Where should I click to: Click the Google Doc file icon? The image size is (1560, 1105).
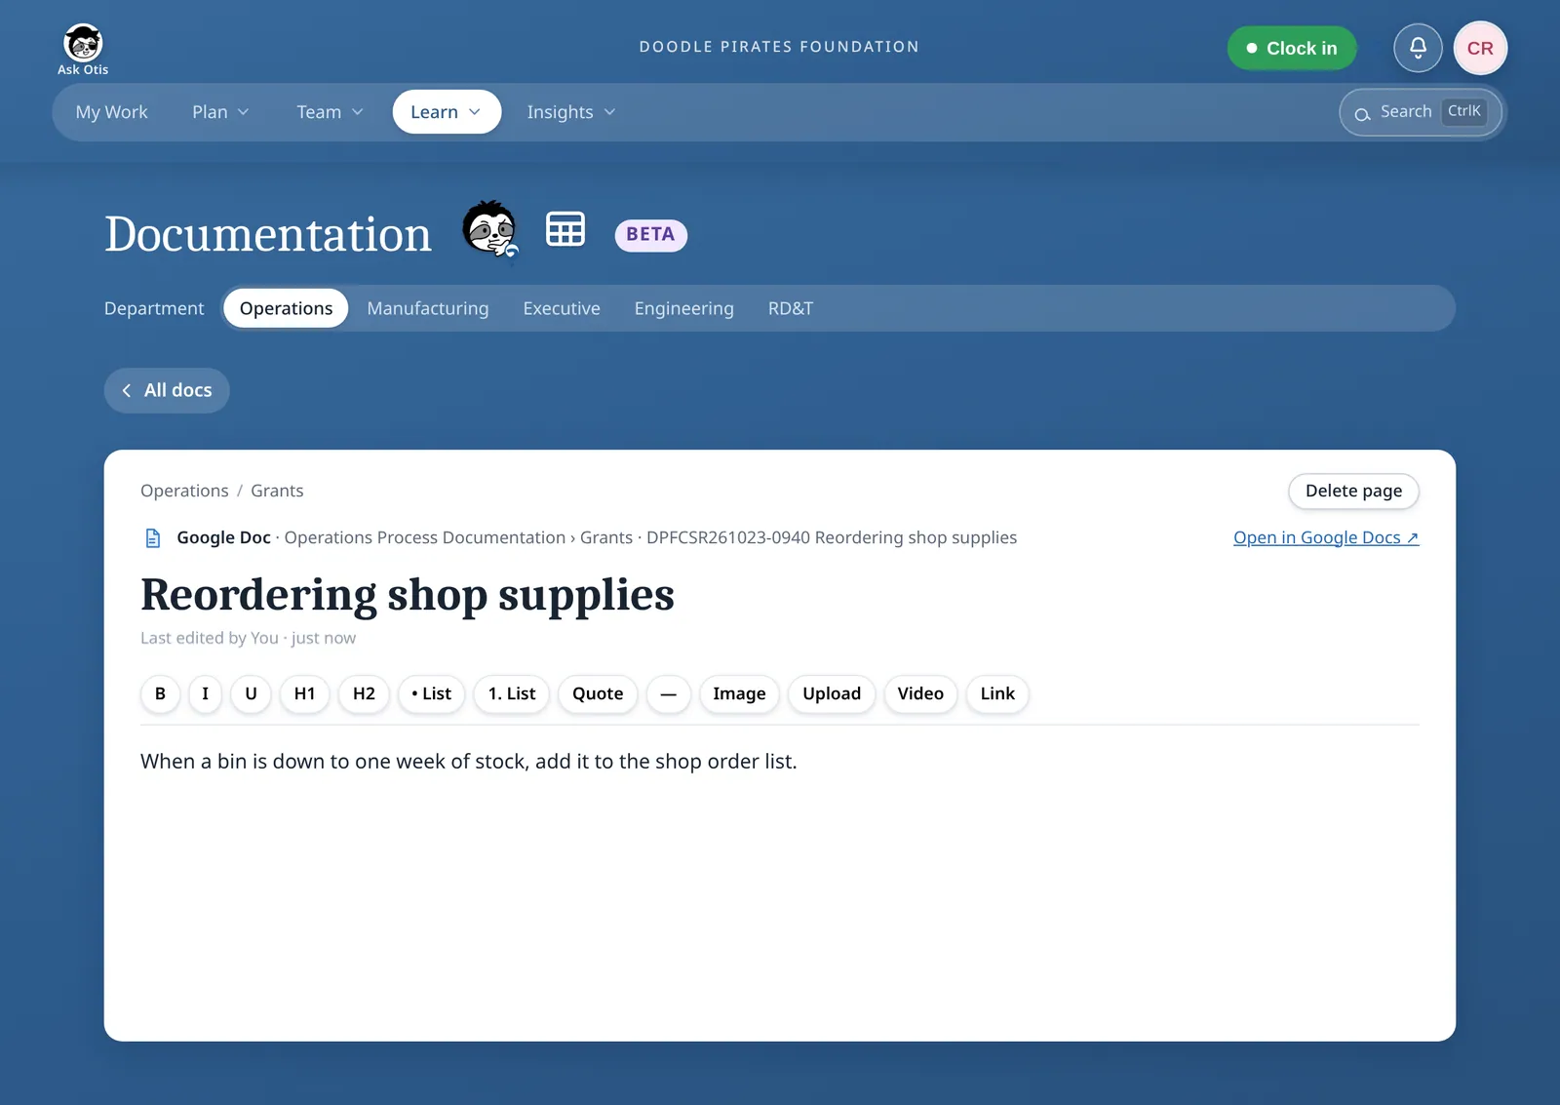click(153, 537)
